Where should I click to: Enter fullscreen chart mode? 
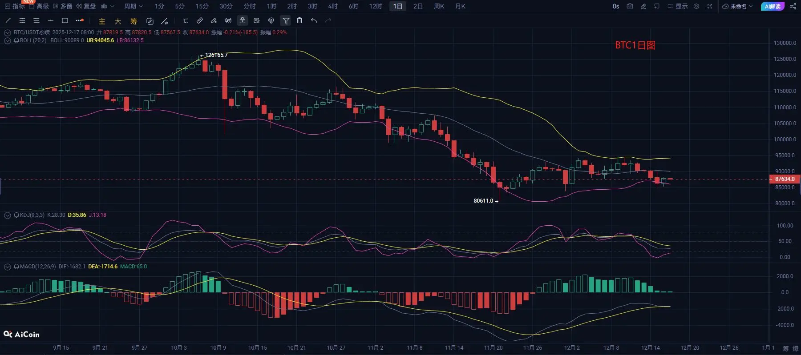710,6
